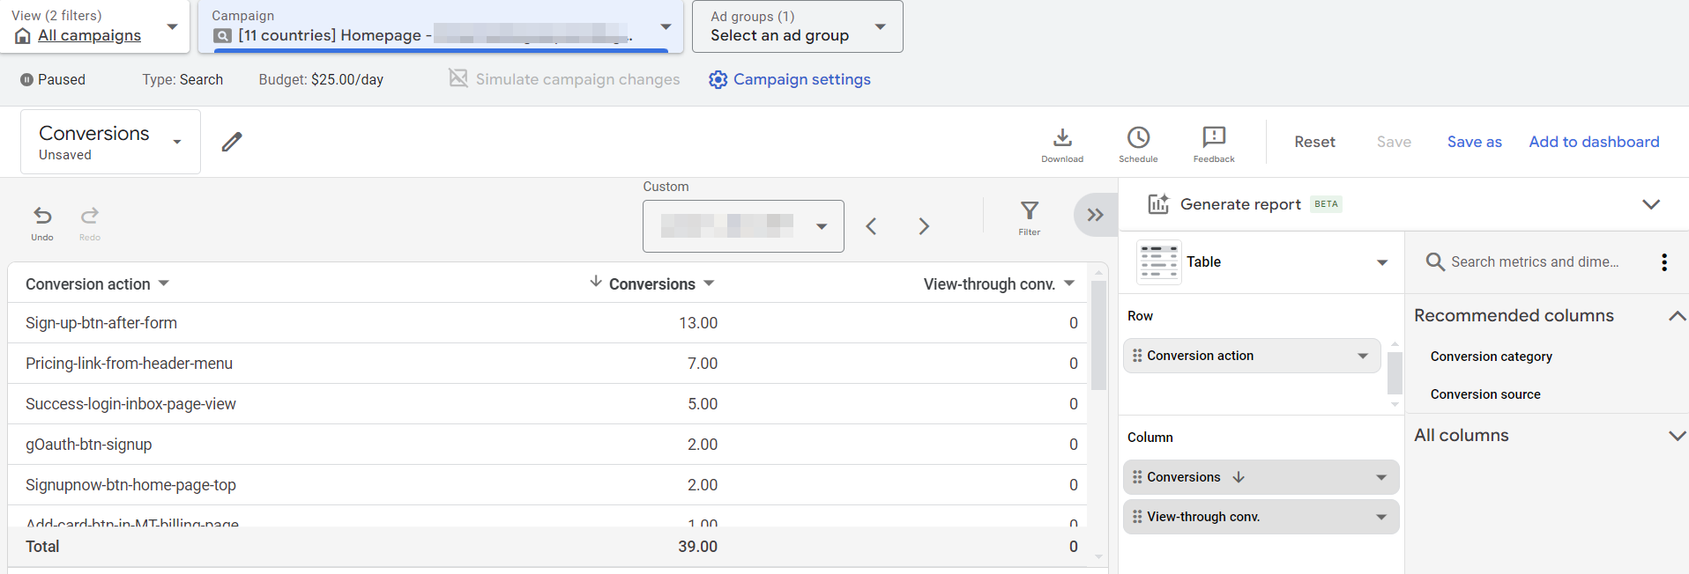Open the three-dot more options menu
Image resolution: width=1689 pixels, height=574 pixels.
point(1663,261)
